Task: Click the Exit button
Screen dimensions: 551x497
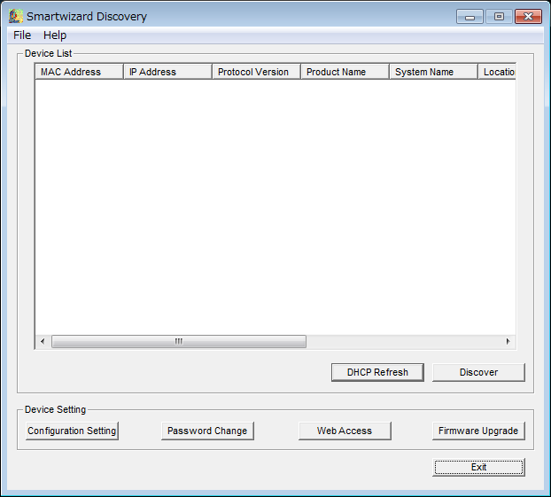Action: 478,467
